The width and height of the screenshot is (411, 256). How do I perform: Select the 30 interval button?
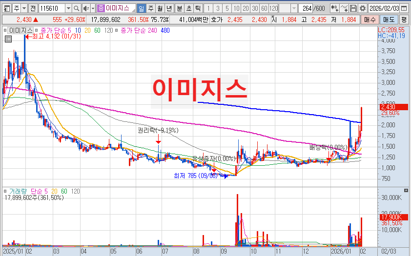255,9
